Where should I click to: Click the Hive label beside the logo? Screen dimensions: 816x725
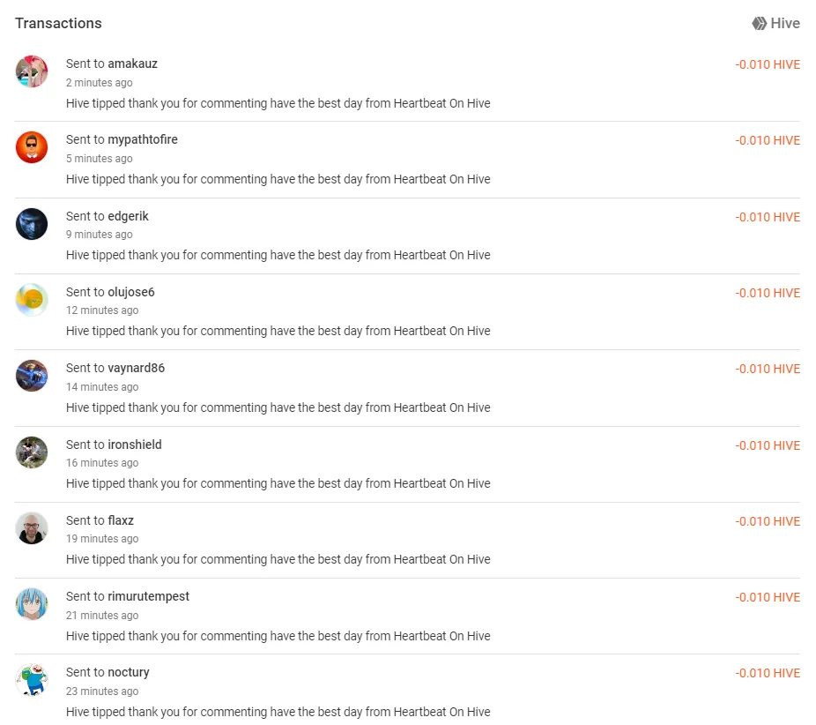click(x=785, y=24)
